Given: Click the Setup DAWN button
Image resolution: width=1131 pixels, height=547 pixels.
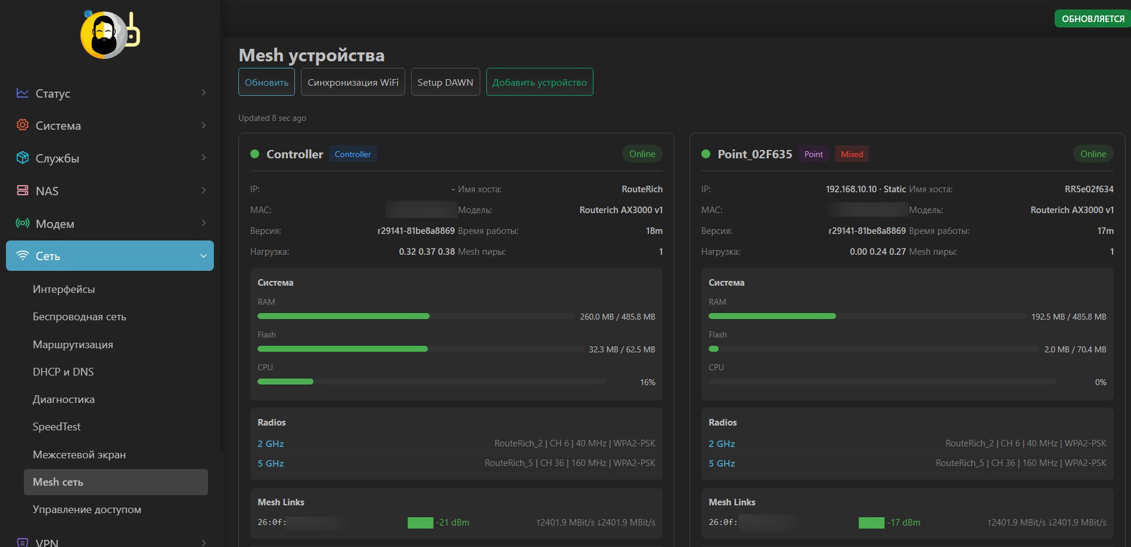Looking at the screenshot, I should coord(445,82).
